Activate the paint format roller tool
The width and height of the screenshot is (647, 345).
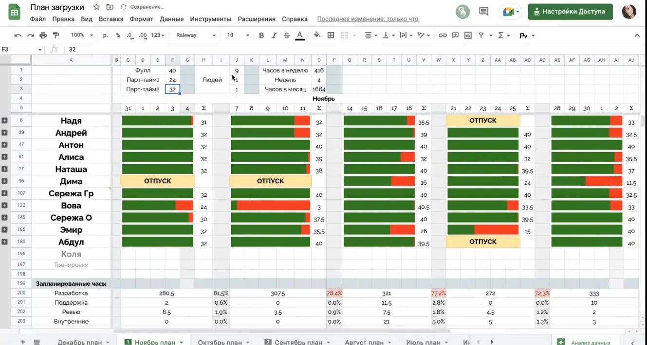[55, 35]
